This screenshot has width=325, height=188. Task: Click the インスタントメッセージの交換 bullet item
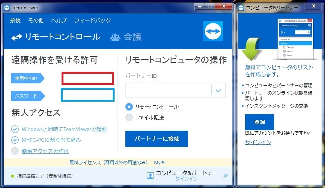(276, 106)
